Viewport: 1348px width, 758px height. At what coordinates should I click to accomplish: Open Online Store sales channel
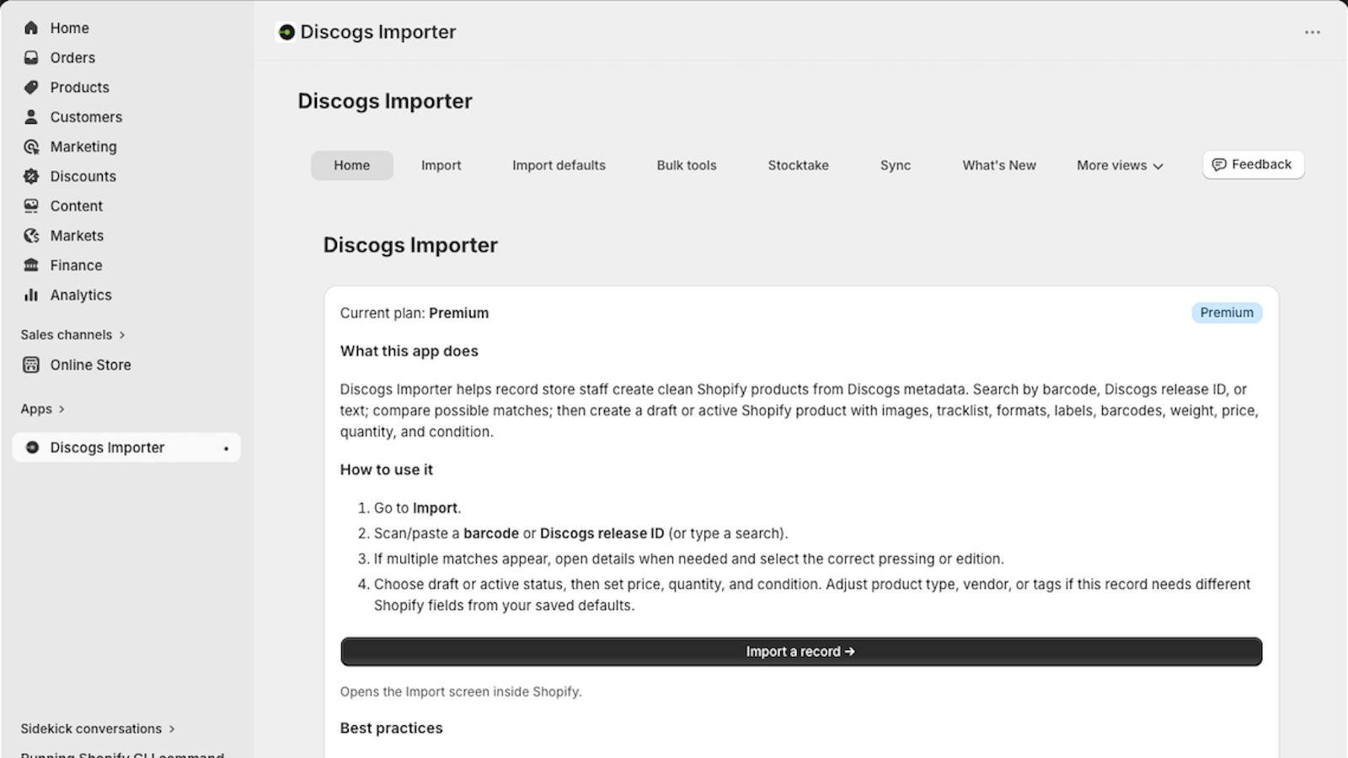coord(90,365)
